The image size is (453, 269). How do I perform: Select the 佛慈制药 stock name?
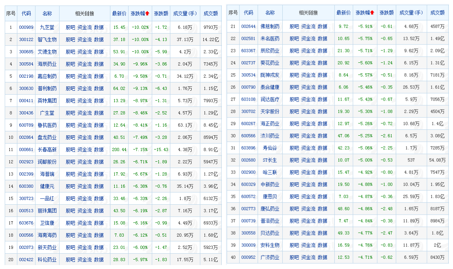(270, 26)
